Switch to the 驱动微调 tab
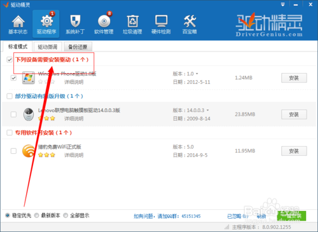 tap(48, 47)
